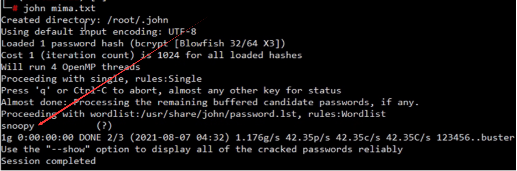Click the 'john mima.txt' command text

click(x=60, y=8)
